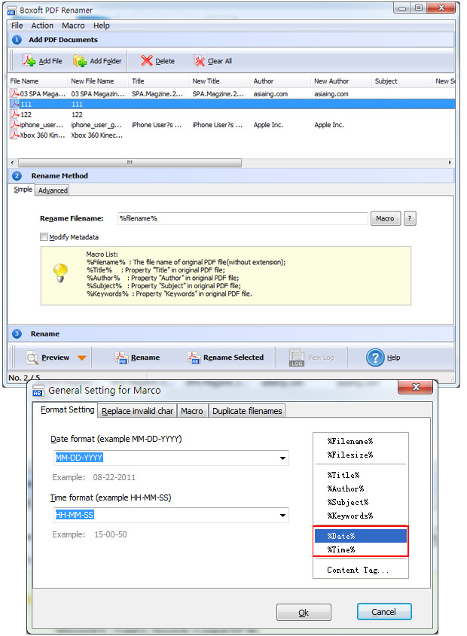Expand the Date format combo box
Viewport: 467px width, 636px height.
click(282, 458)
